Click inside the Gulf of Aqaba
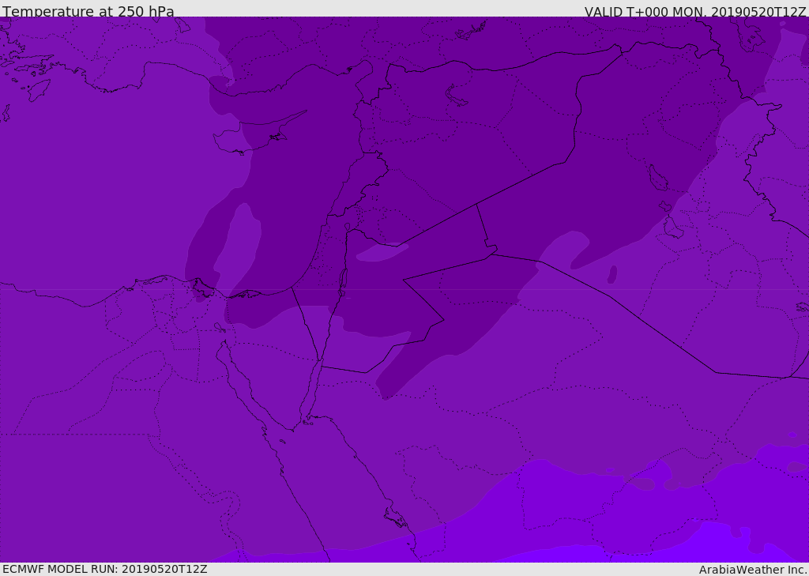 (x=313, y=387)
